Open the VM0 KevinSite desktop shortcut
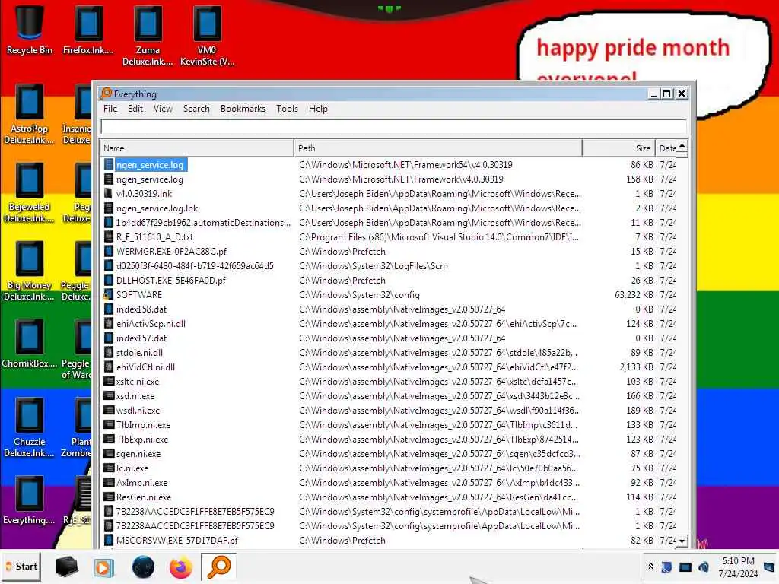The width and height of the screenshot is (779, 584). click(207, 35)
